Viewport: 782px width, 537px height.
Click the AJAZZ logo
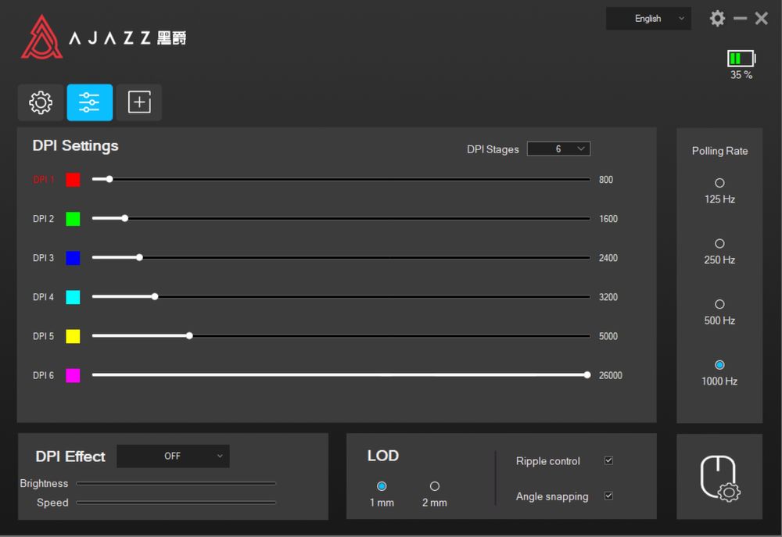[103, 37]
